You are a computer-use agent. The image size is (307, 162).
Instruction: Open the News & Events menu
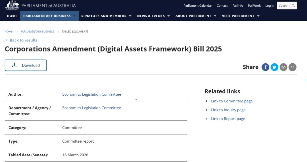(151, 16)
